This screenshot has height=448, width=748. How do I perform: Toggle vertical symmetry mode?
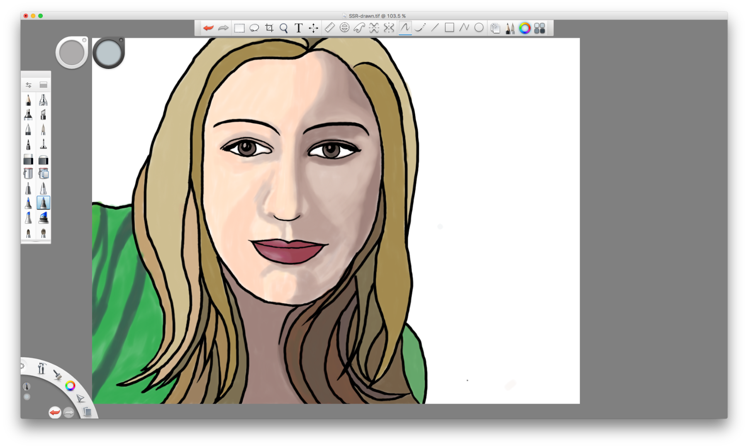coord(389,28)
